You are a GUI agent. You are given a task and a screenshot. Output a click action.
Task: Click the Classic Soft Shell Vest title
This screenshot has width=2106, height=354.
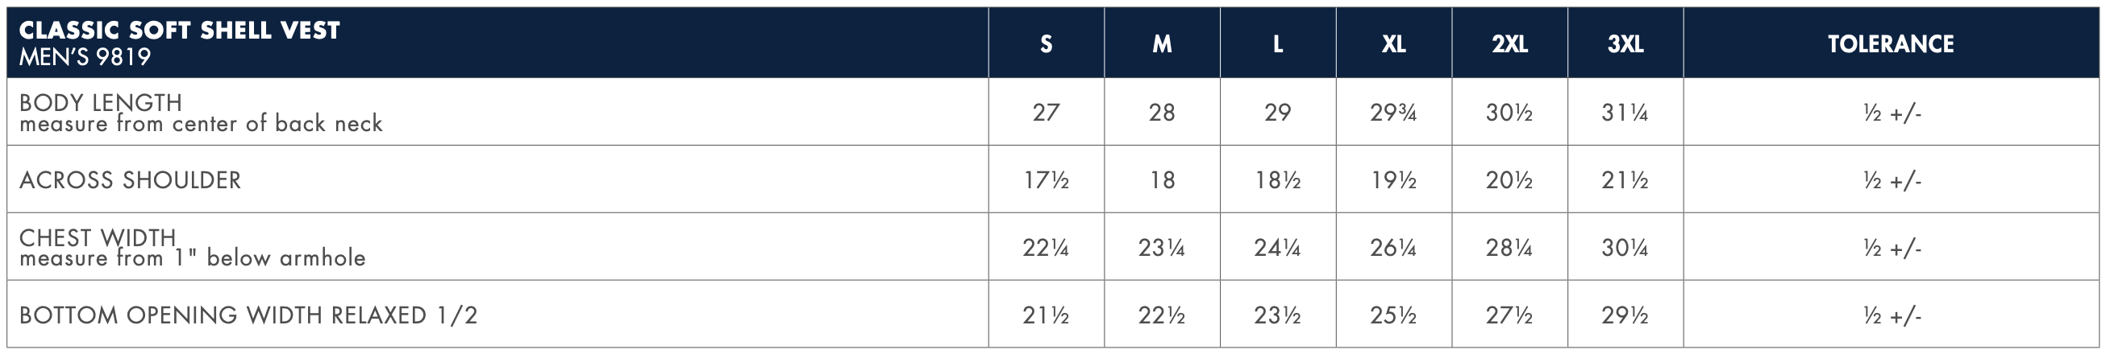pos(179,31)
